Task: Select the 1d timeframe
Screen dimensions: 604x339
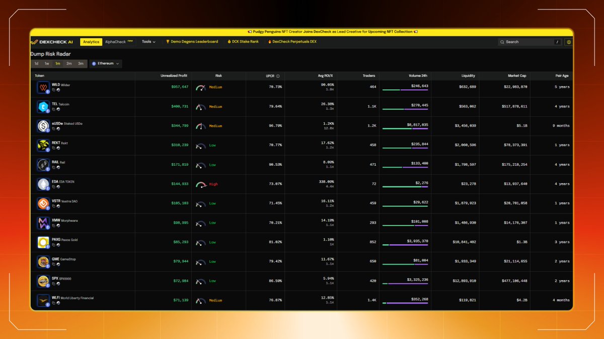Action: coord(36,64)
